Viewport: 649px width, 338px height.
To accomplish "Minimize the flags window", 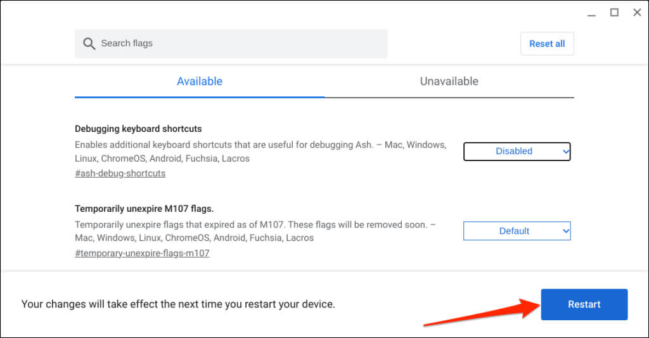I will (592, 13).
